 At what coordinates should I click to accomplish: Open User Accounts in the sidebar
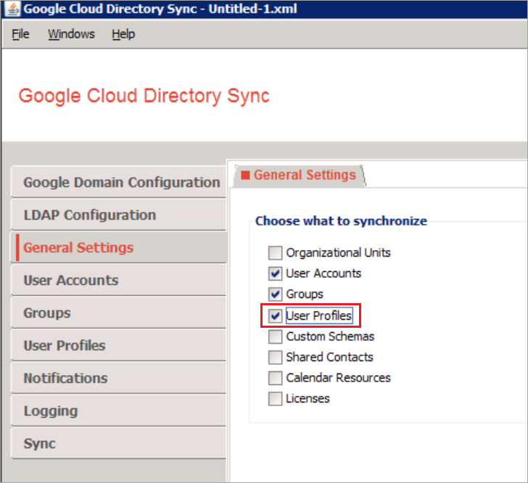point(70,280)
